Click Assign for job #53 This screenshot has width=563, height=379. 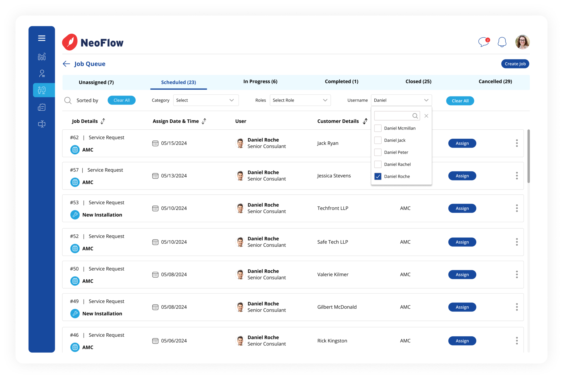coord(462,208)
